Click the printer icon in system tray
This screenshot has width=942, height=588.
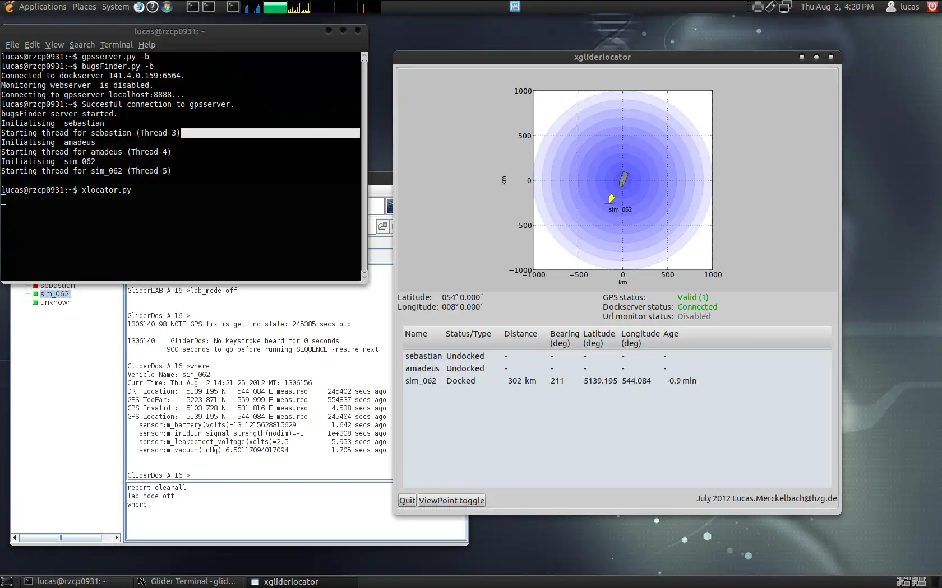tap(758, 7)
